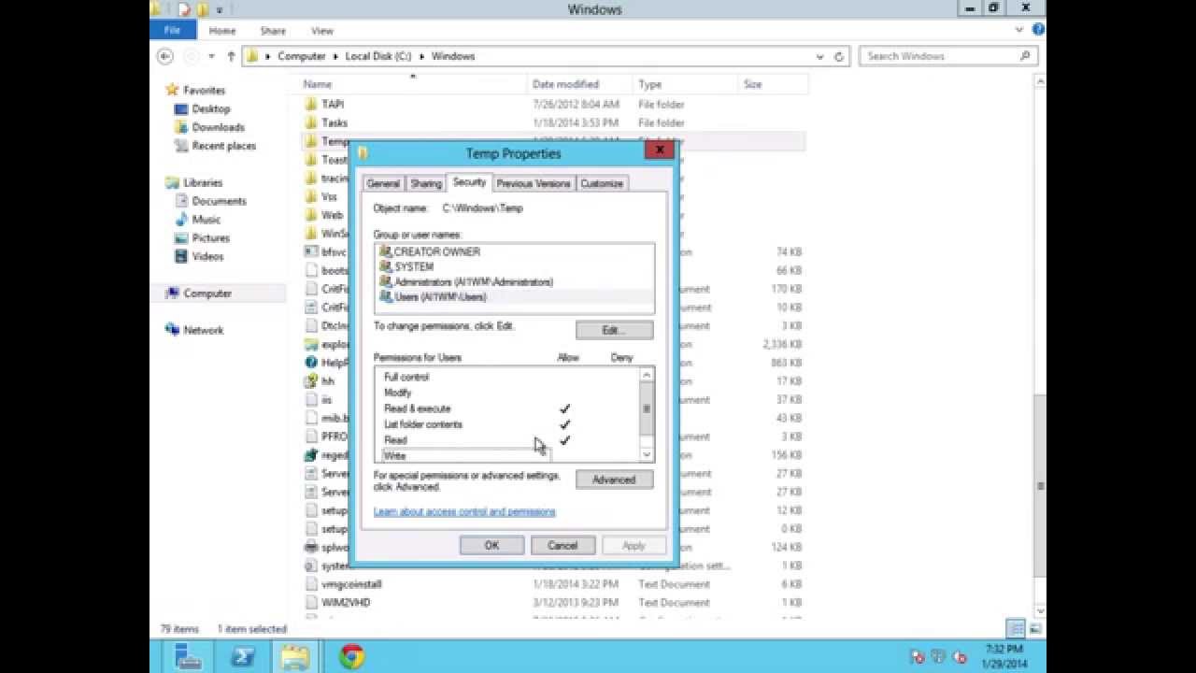1196x673 pixels.
Task: Open recent locations dropdown arrow
Action: (x=211, y=56)
